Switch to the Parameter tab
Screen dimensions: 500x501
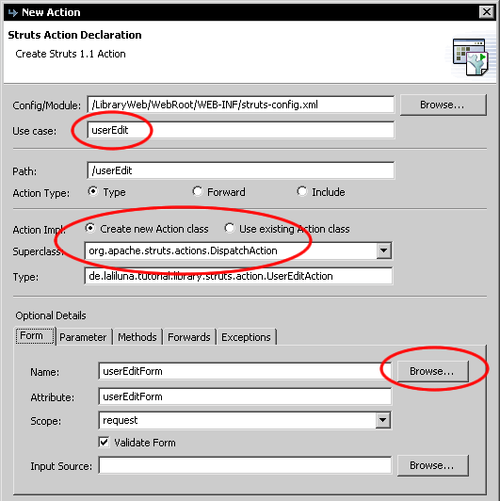click(83, 337)
